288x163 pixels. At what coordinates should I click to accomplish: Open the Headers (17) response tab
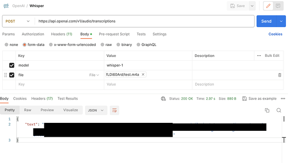(x=42, y=99)
